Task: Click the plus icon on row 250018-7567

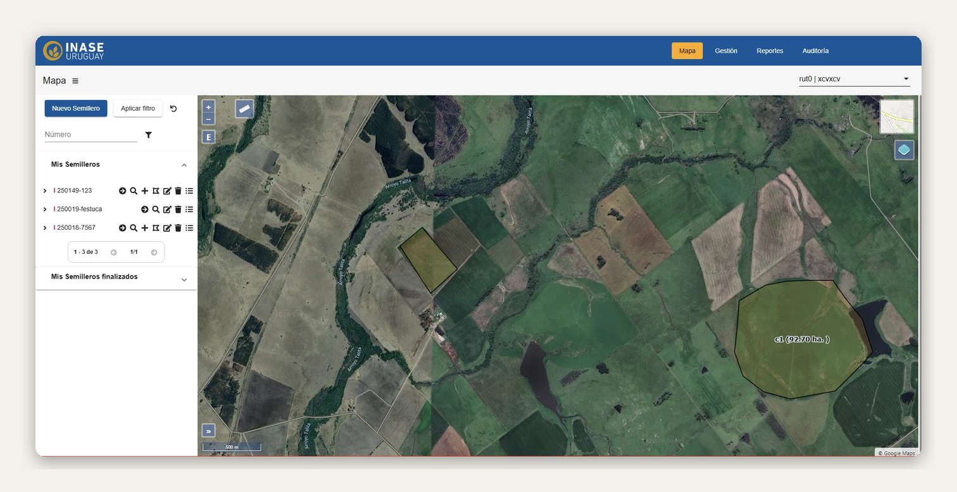Action: click(x=145, y=228)
